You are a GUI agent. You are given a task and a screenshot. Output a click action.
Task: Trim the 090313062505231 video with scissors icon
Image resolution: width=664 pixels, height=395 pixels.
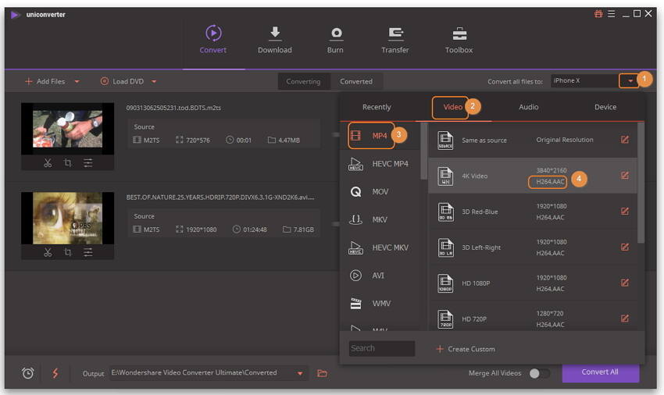(48, 163)
